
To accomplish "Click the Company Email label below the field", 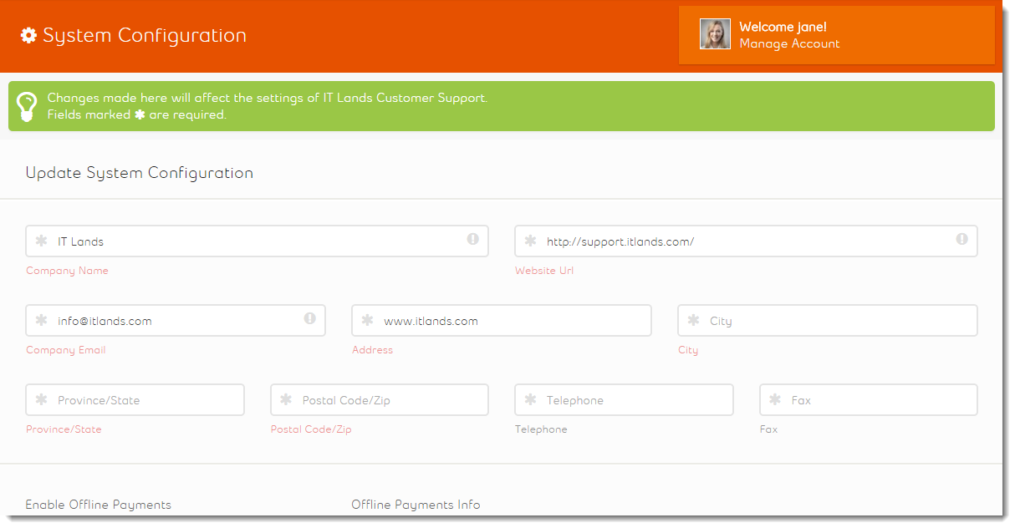I will click(x=66, y=350).
